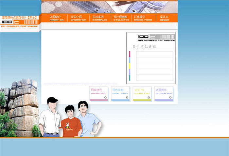Click the 100 Degrees Centigrade logo in the panel
Screen dimensions: 229x156
pyautogui.click(x=156, y=38)
